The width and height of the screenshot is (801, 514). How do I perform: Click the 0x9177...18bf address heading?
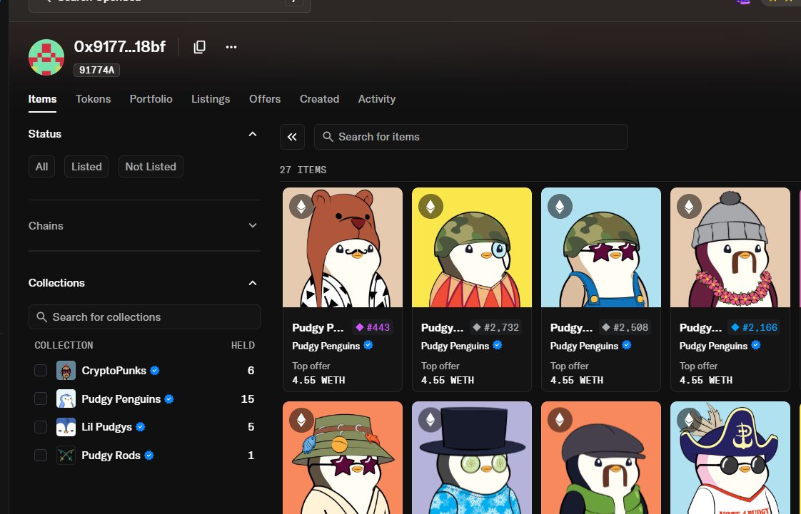click(119, 47)
